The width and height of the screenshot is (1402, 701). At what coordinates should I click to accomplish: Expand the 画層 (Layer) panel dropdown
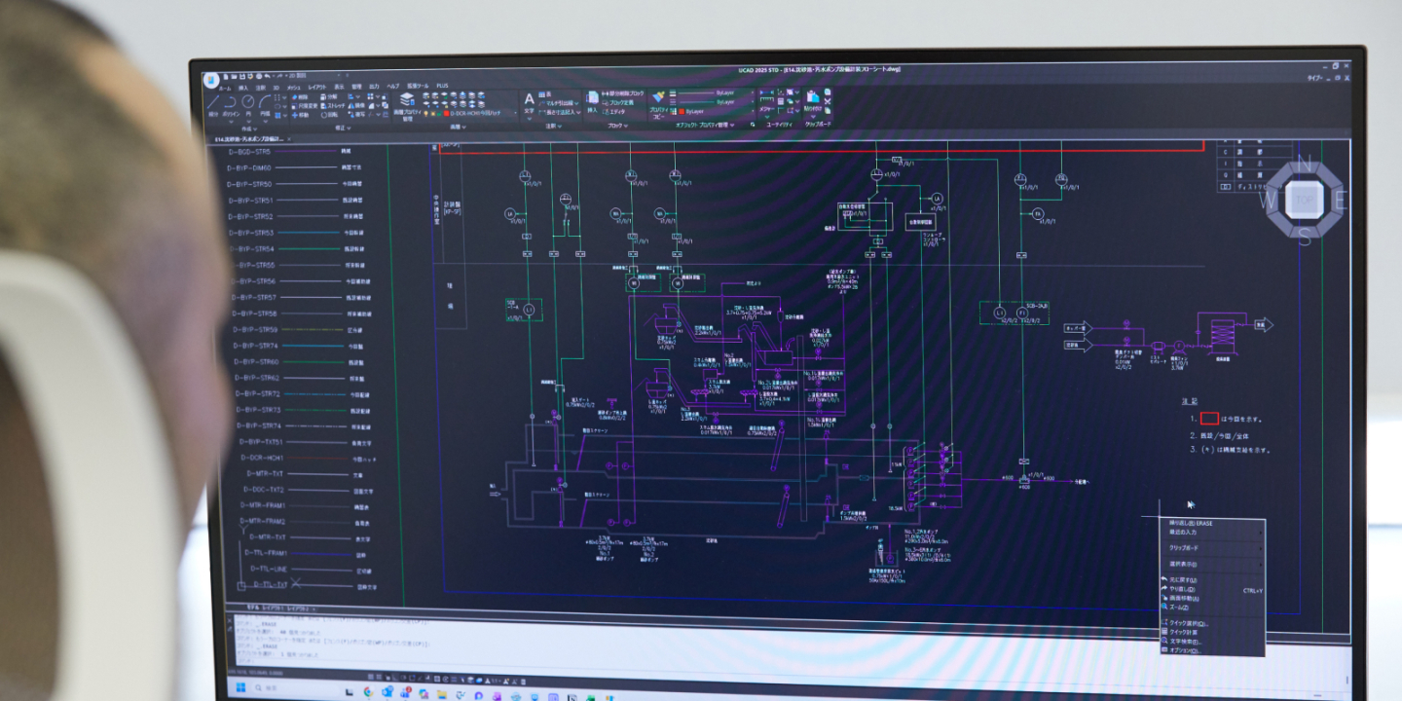coord(458,127)
